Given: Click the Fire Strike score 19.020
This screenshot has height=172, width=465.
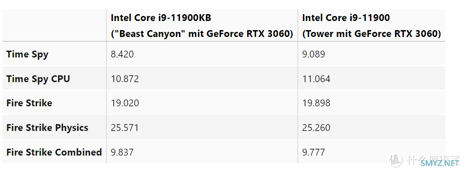Looking at the screenshot, I should (125, 103).
